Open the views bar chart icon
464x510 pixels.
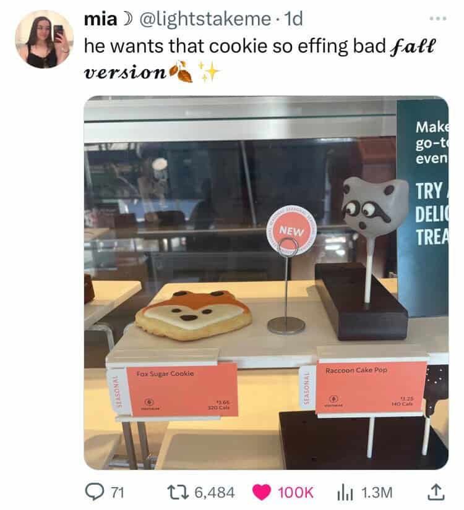point(345,492)
